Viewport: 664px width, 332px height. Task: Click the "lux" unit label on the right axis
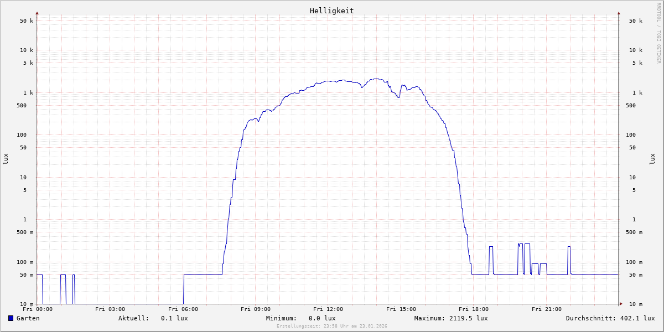(x=652, y=159)
